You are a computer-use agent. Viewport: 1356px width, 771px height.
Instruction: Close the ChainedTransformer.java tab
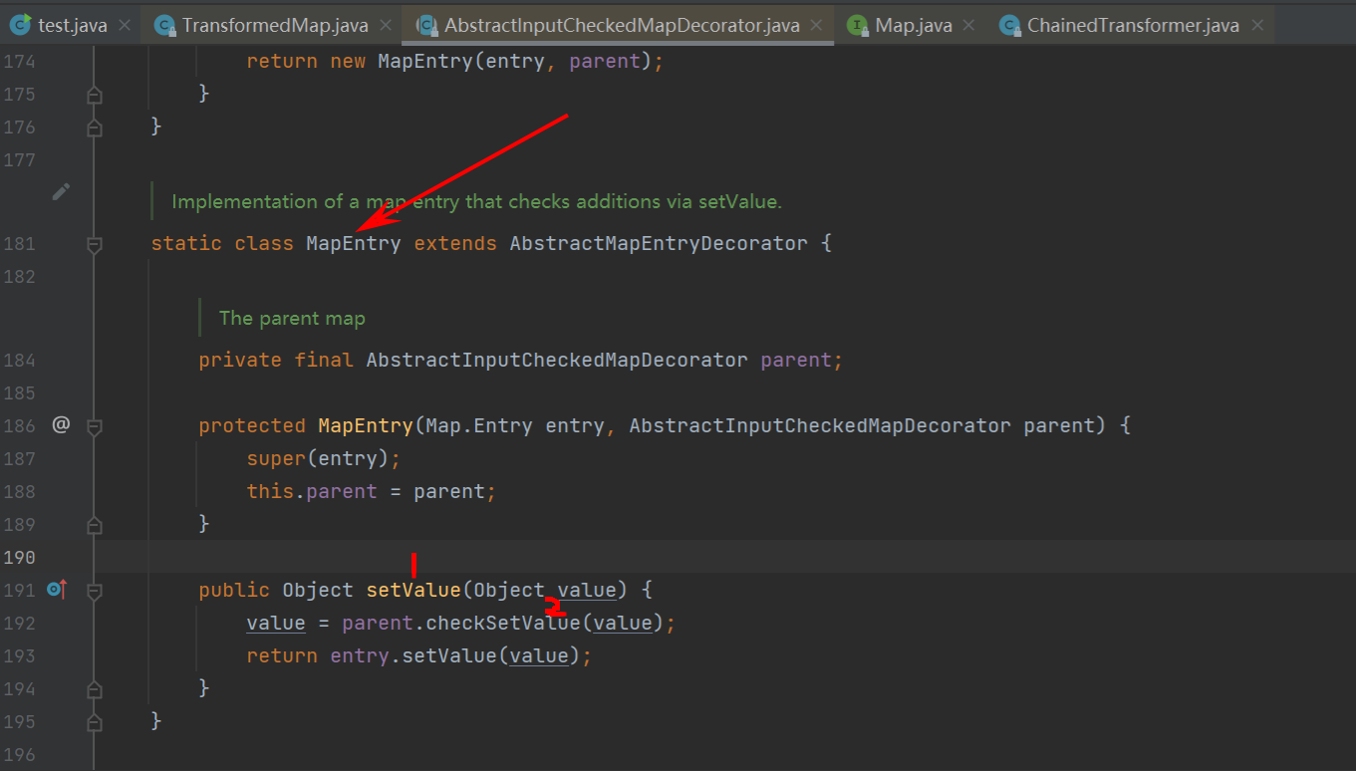click(1257, 25)
